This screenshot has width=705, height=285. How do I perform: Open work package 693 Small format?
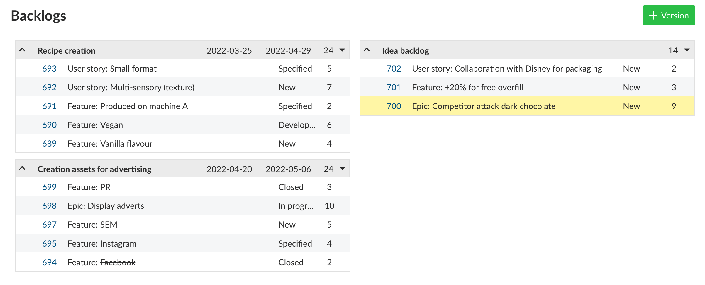click(49, 68)
